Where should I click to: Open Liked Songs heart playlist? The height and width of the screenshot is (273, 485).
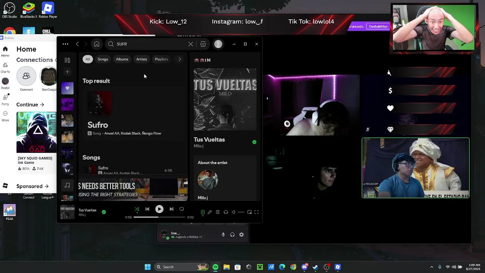pyautogui.click(x=67, y=88)
